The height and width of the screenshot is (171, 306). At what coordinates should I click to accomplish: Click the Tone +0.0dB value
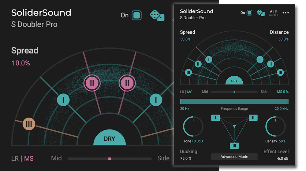click(x=197, y=141)
